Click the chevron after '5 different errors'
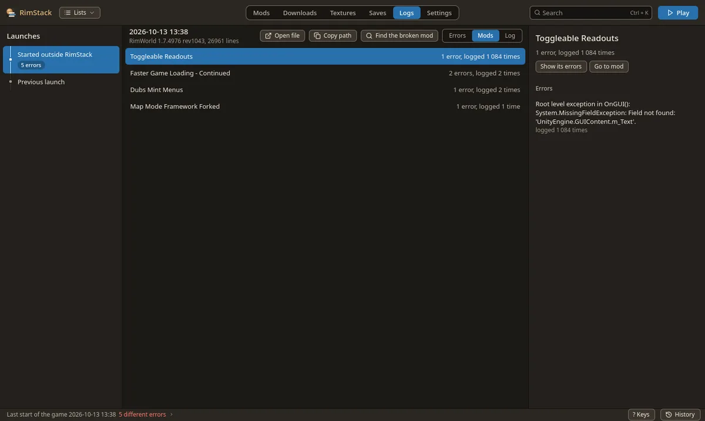 point(172,415)
